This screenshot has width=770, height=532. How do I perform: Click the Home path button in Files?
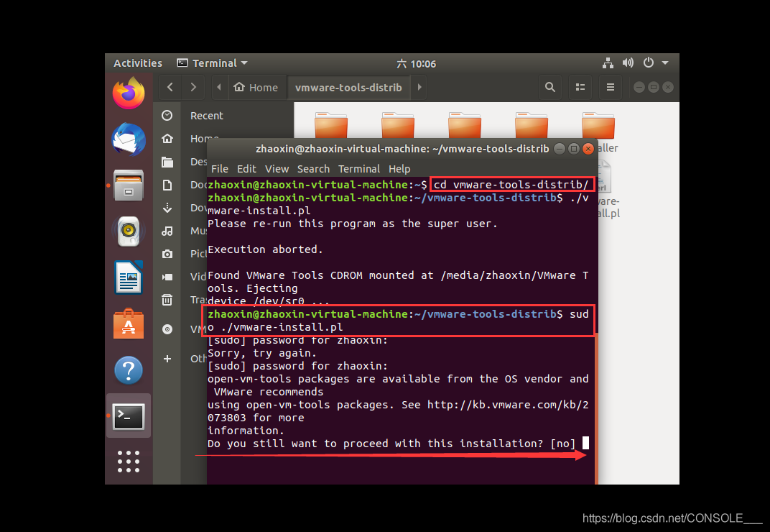[256, 88]
